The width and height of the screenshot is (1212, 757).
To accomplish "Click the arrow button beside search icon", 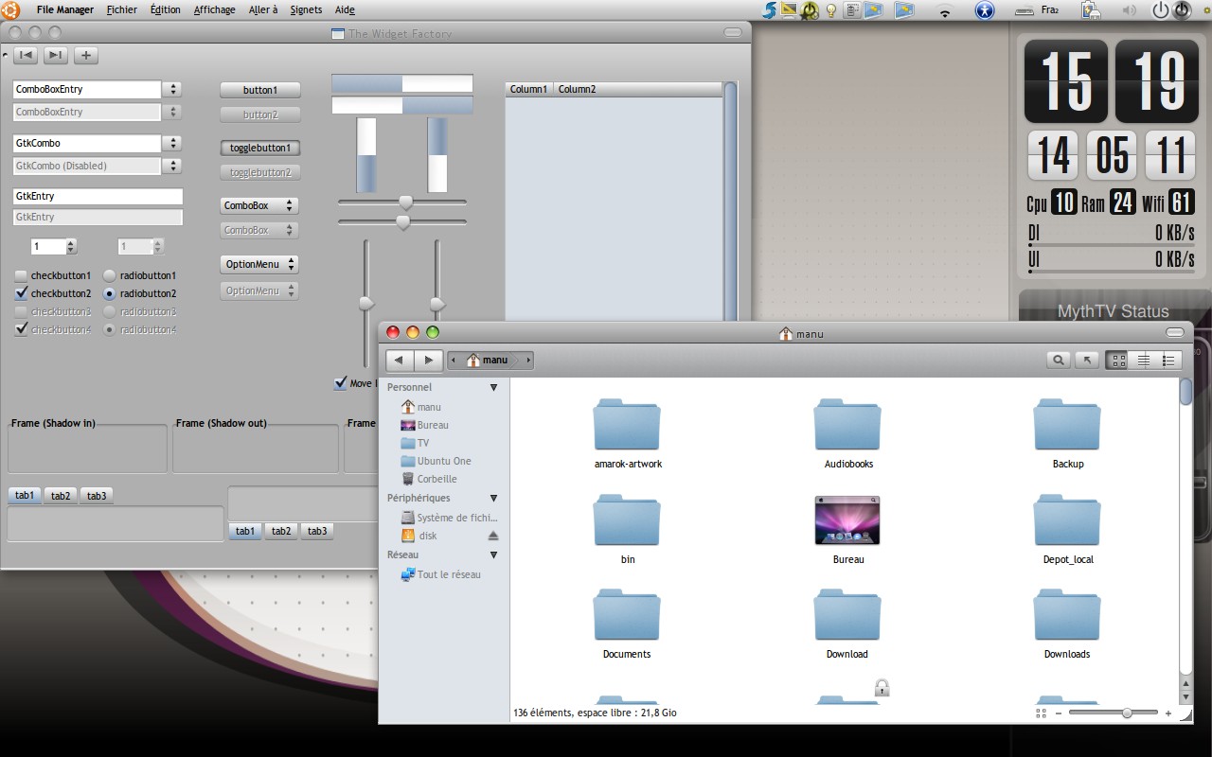I will [1087, 360].
